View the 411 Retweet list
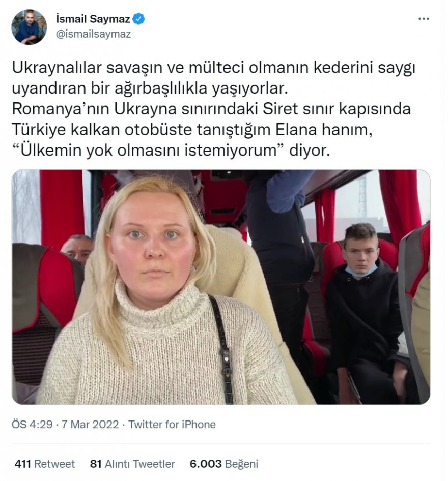448x481 pixels. pyautogui.click(x=45, y=464)
